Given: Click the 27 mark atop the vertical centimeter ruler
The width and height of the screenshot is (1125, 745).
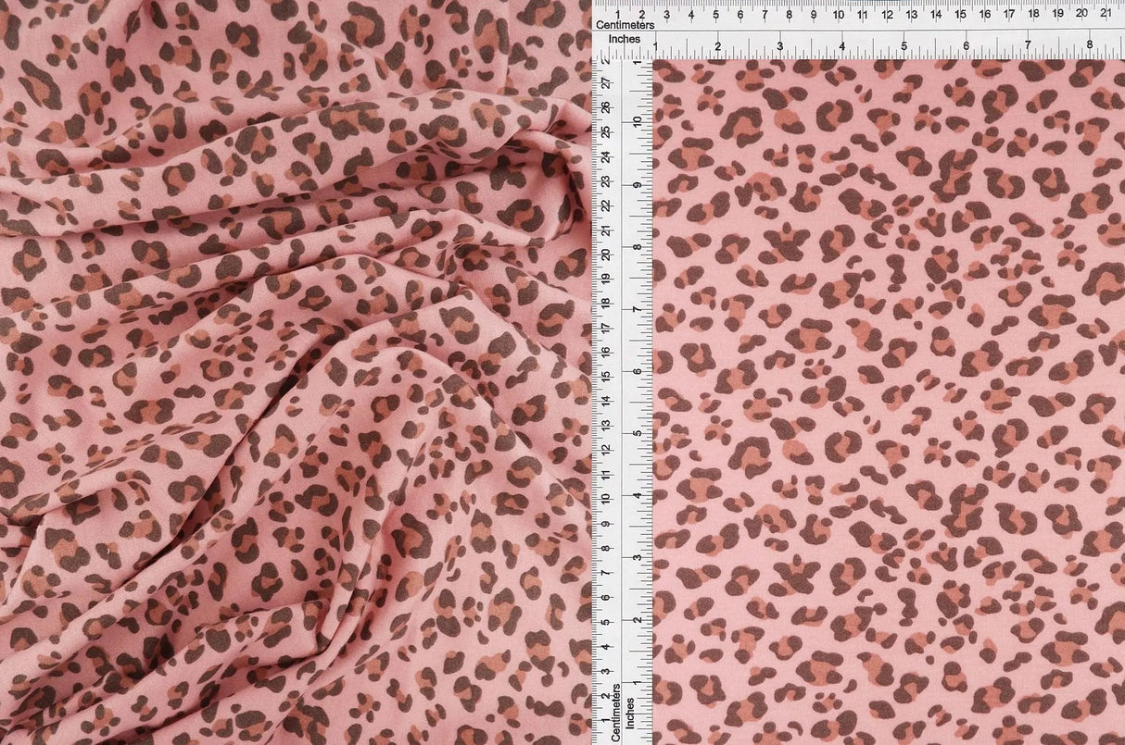Looking at the screenshot, I should [x=604, y=83].
